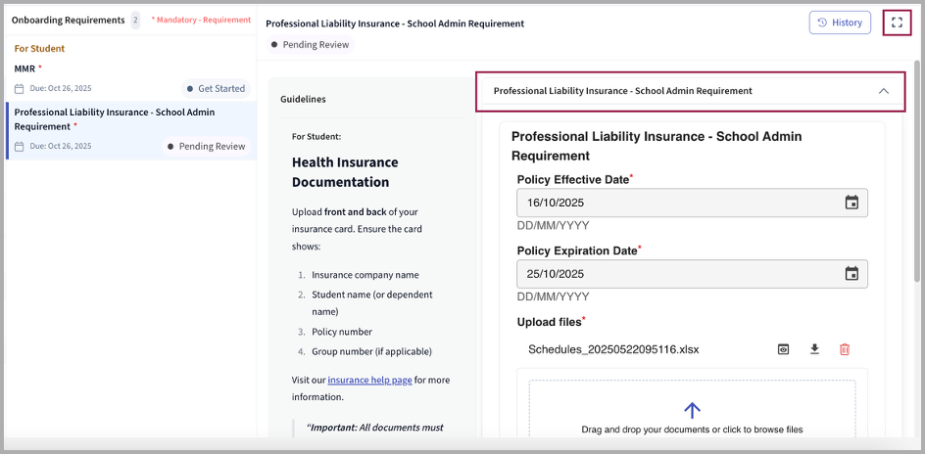Viewport: 925px width, 454px height.
Task: Collapse the Professional Liability Insurance section chevron
Action: (x=883, y=91)
